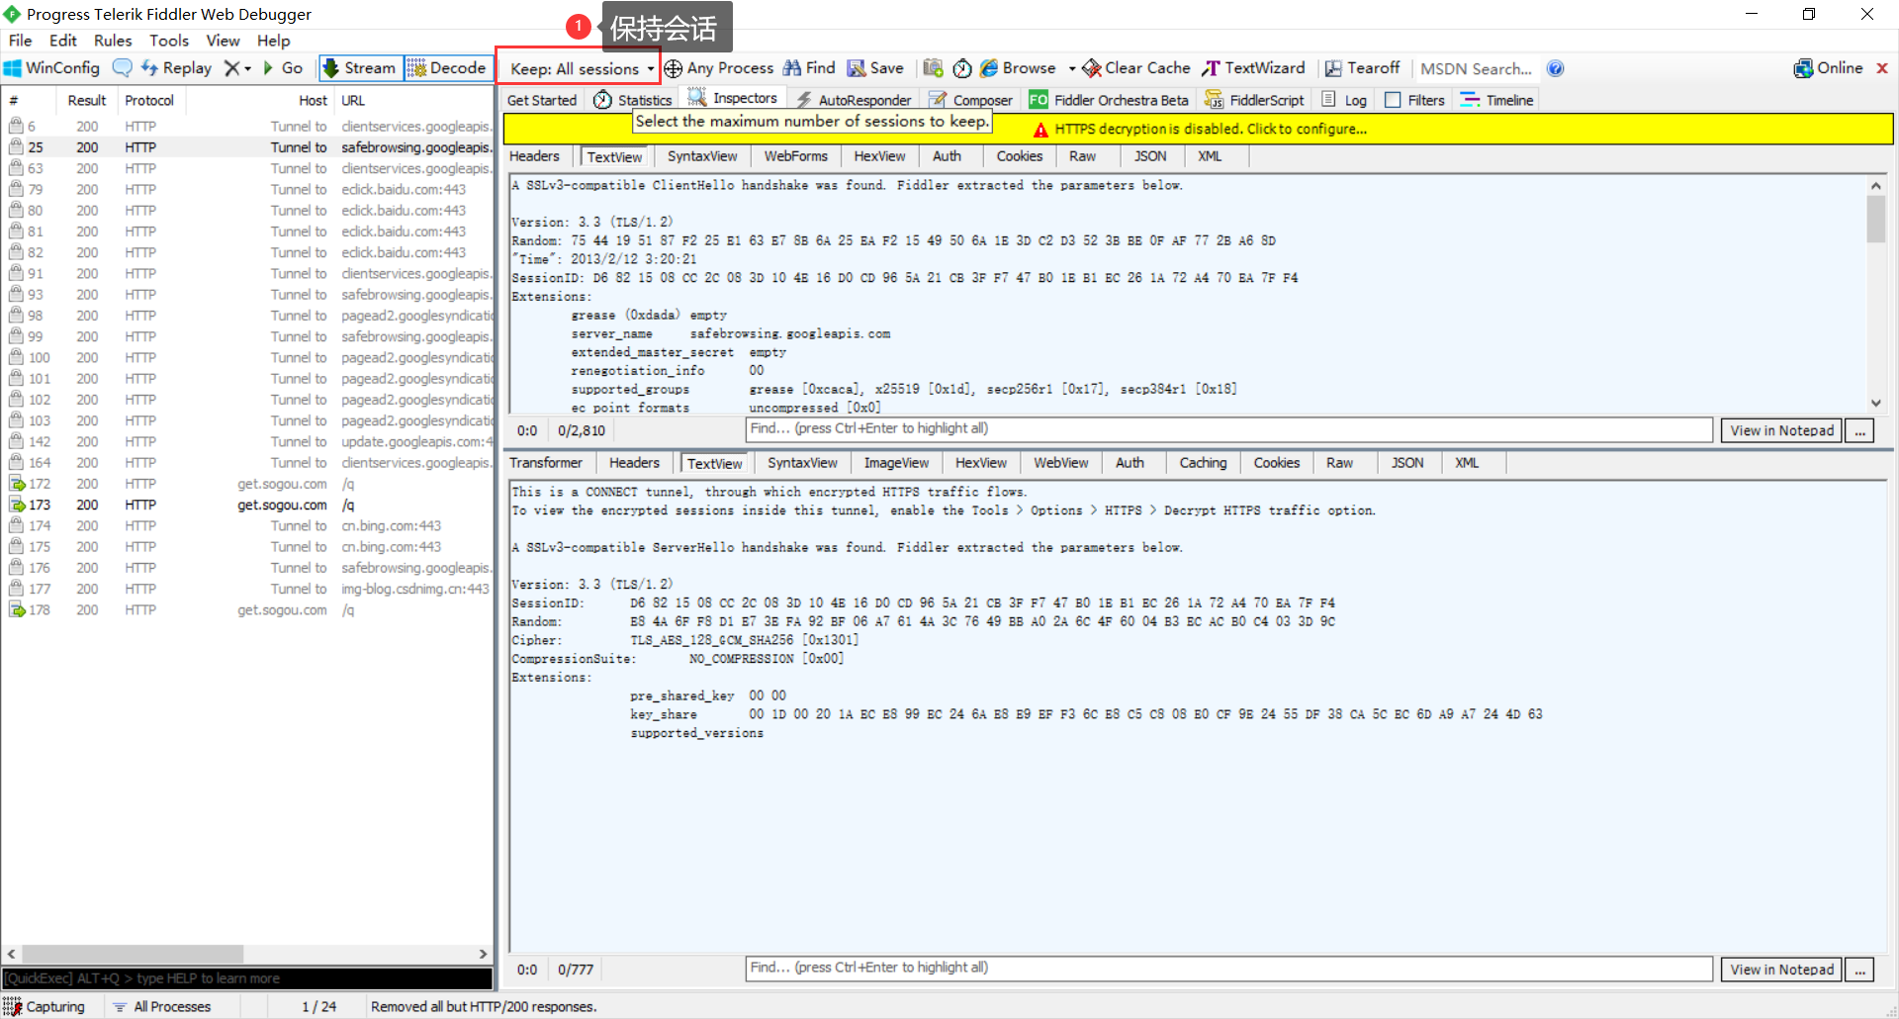Sort sessions by the Result column
This screenshot has width=1899, height=1019.
pos(87,100)
